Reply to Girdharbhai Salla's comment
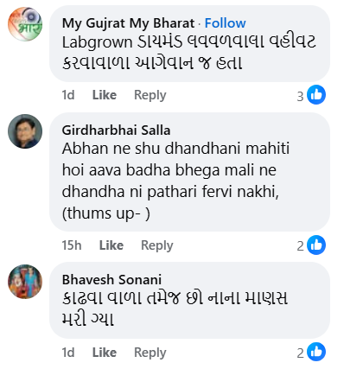The height and width of the screenshot is (369, 344). tap(157, 245)
